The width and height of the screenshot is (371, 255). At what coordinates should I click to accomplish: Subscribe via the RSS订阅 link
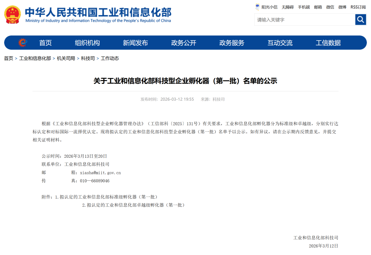358,7
